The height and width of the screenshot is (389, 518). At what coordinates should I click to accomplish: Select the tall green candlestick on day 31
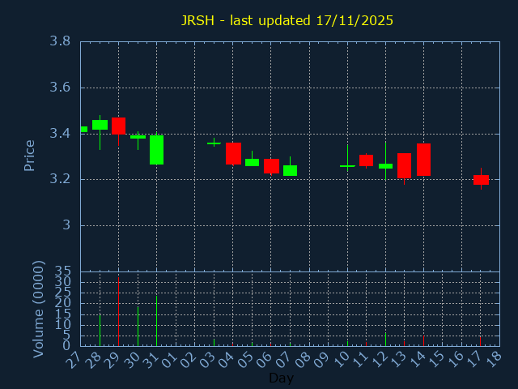(x=156, y=150)
